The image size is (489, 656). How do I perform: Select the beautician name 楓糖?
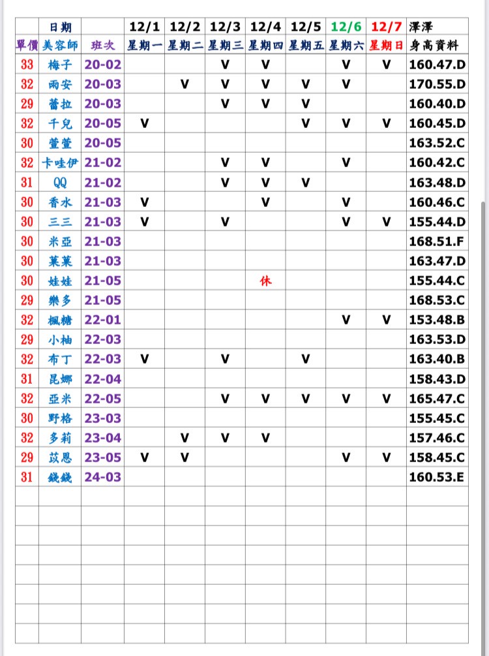pos(60,320)
